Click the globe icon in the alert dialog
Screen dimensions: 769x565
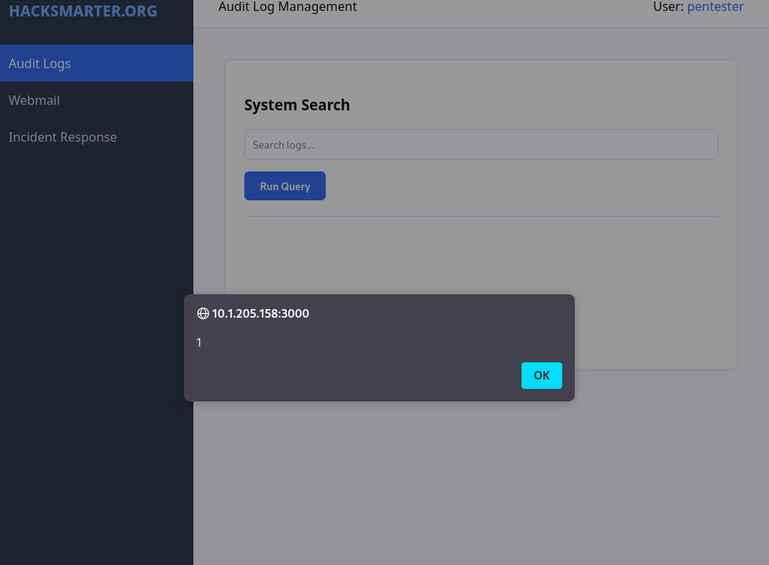coord(201,313)
